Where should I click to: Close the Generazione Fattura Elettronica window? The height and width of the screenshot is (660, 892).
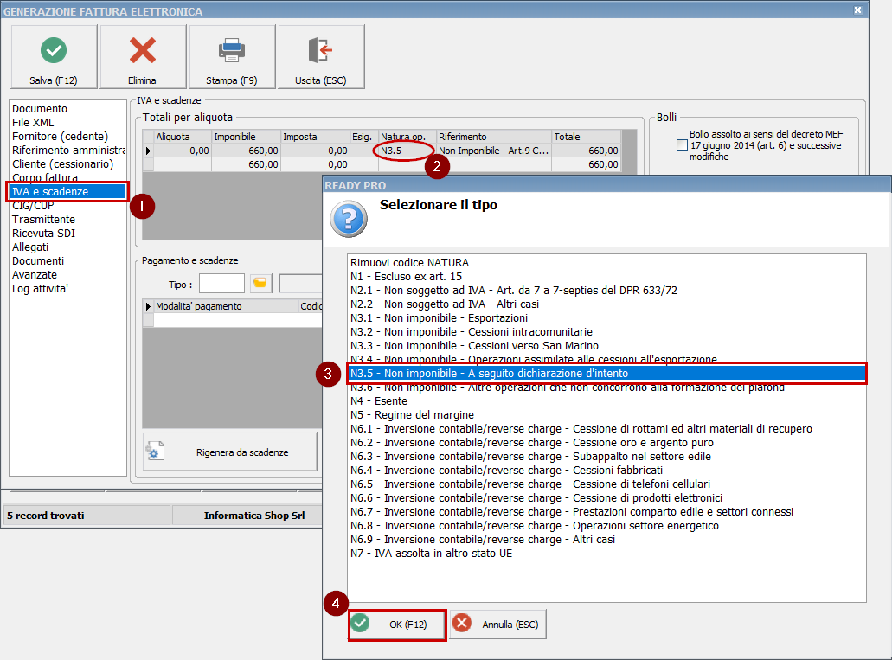click(857, 10)
